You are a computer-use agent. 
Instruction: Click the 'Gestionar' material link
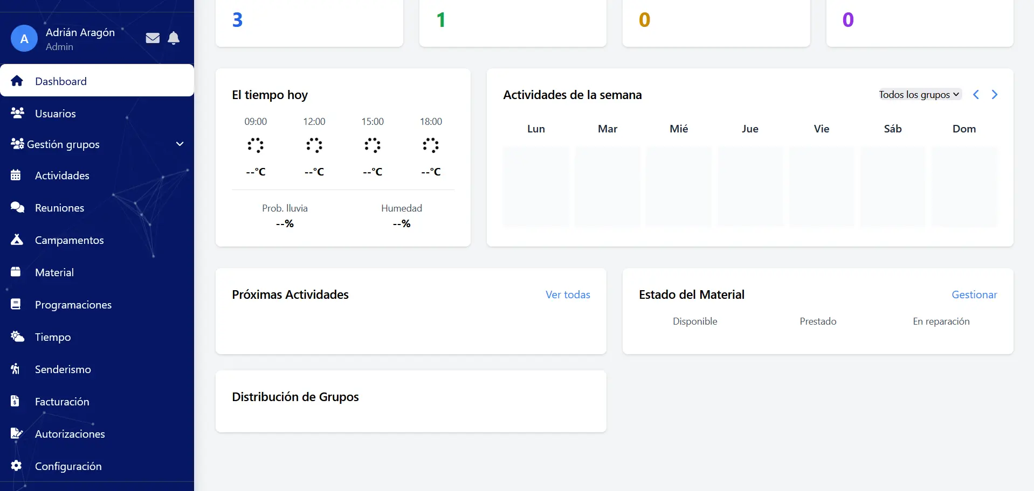(974, 294)
